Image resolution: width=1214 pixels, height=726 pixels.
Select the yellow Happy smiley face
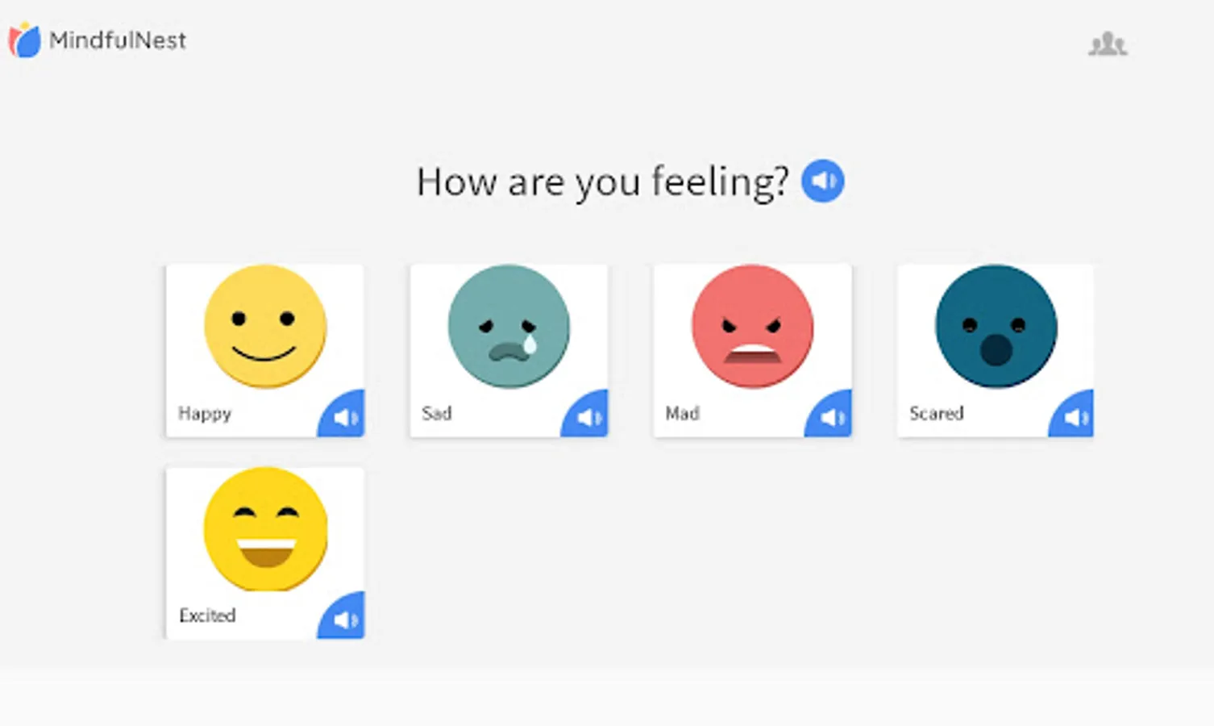[265, 327]
